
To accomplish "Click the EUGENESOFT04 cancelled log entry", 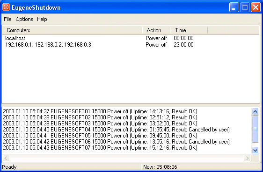I will pos(116,130).
